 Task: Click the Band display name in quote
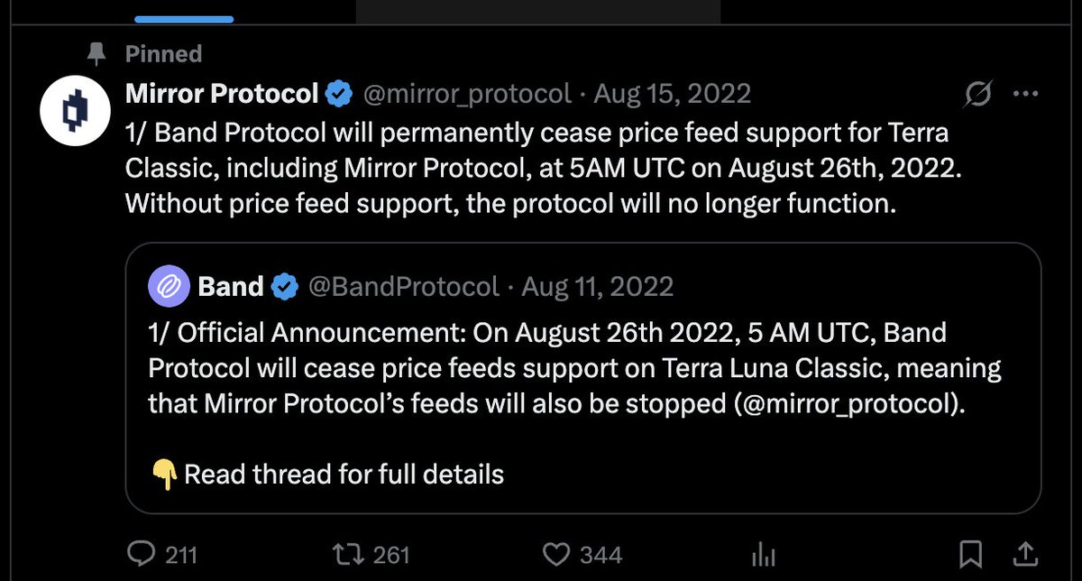coord(231,287)
